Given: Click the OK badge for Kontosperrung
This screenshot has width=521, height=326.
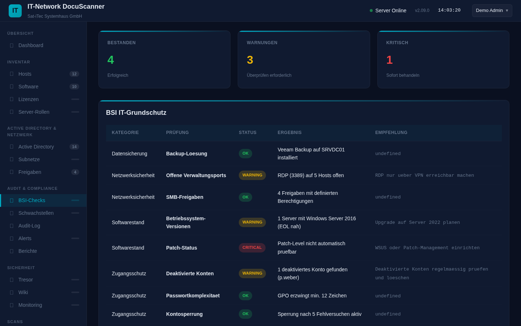Looking at the screenshot, I should pyautogui.click(x=245, y=314).
